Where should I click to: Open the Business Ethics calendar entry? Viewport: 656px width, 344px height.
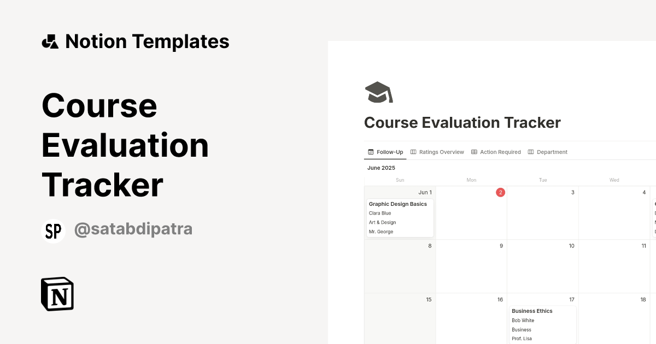[542, 324]
